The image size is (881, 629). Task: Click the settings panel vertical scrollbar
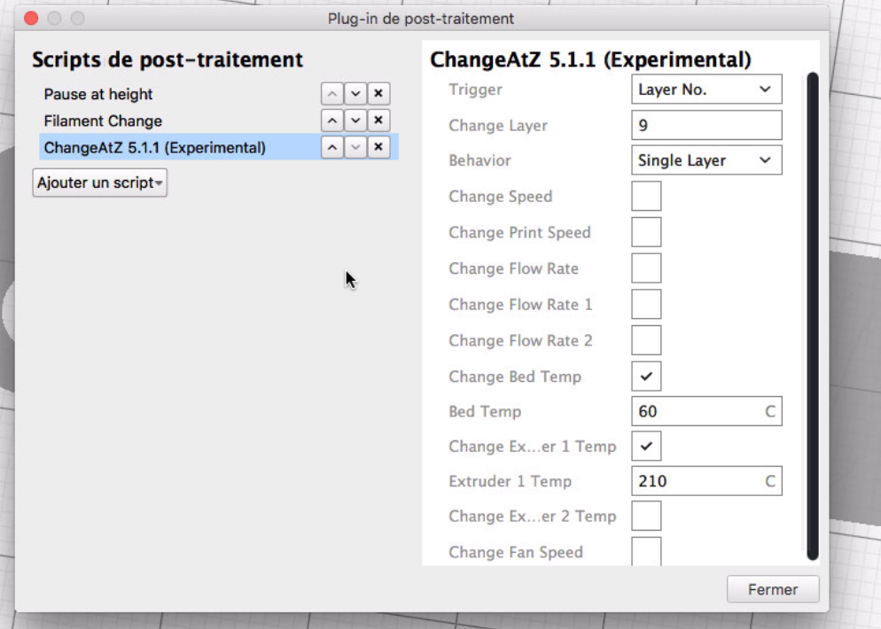(812, 314)
